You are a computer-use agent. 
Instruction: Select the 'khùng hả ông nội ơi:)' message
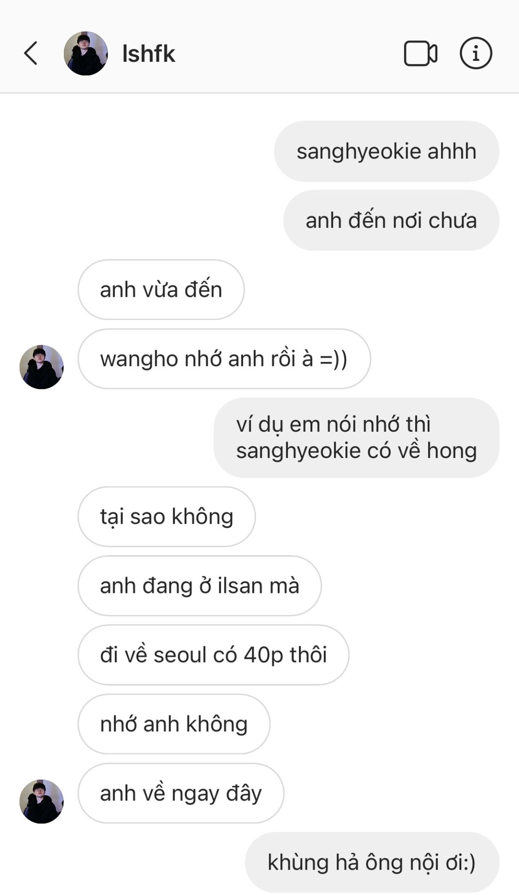(372, 862)
